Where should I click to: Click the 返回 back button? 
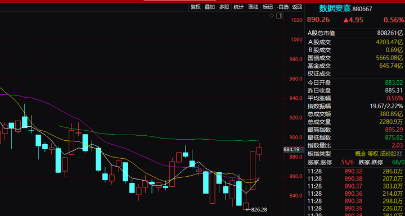tap(297, 7)
